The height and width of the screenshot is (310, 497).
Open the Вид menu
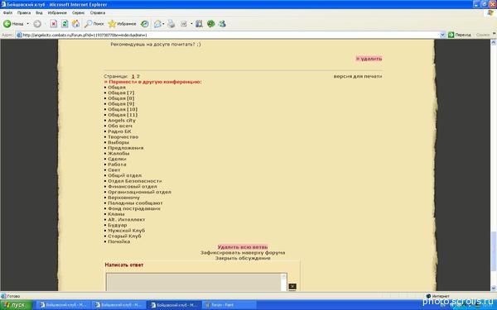point(39,13)
